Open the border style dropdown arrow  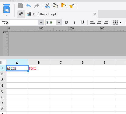(x=121, y=22)
